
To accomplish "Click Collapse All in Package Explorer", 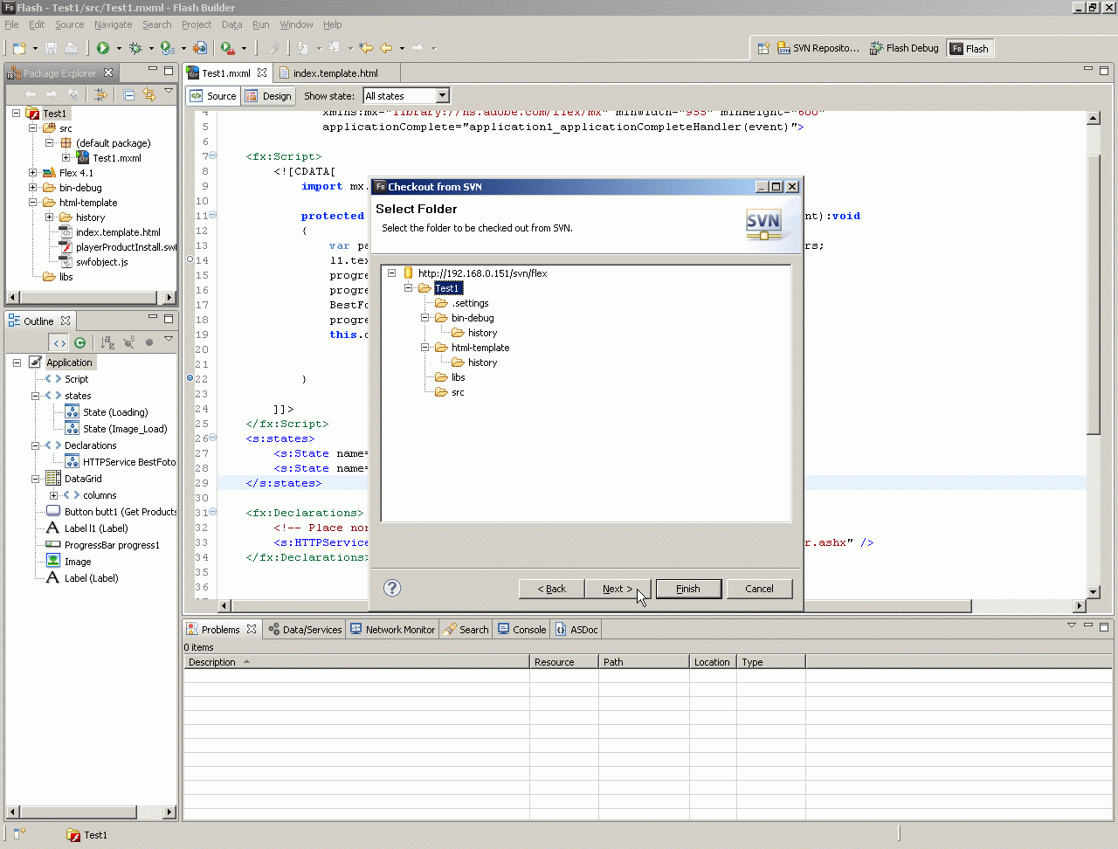I will click(129, 94).
